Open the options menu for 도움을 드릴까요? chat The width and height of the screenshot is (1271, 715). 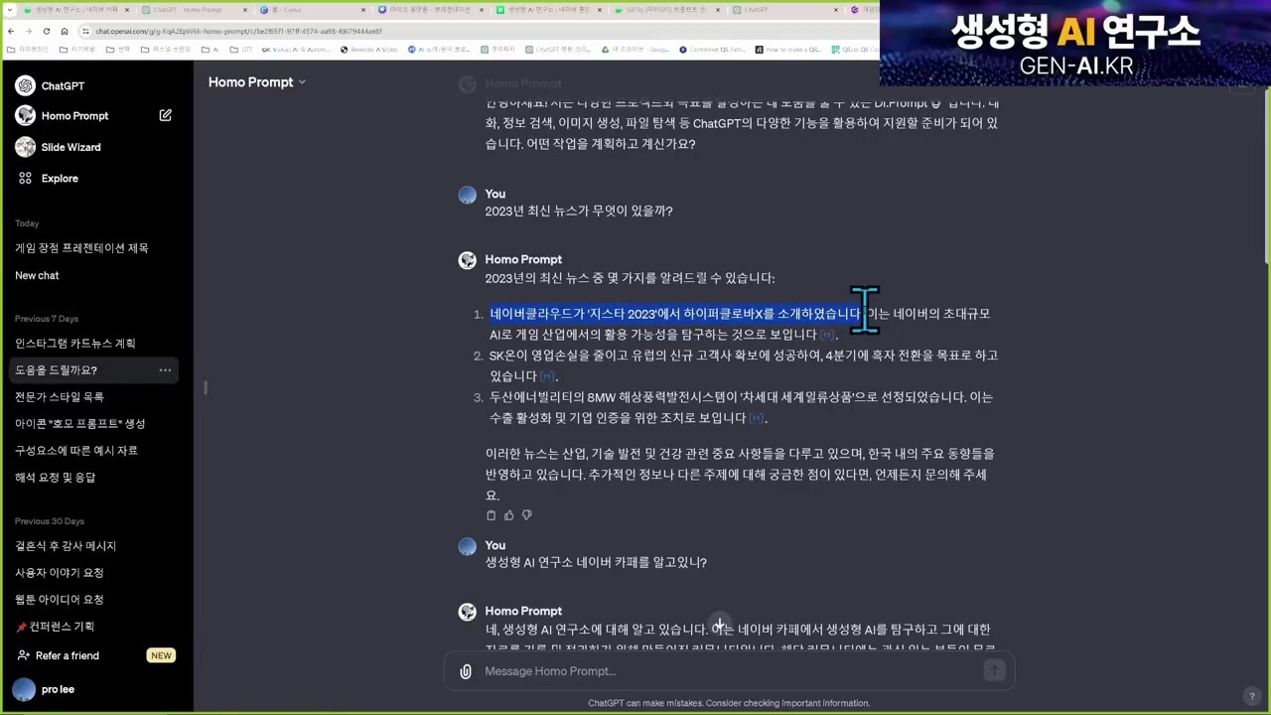tap(165, 370)
